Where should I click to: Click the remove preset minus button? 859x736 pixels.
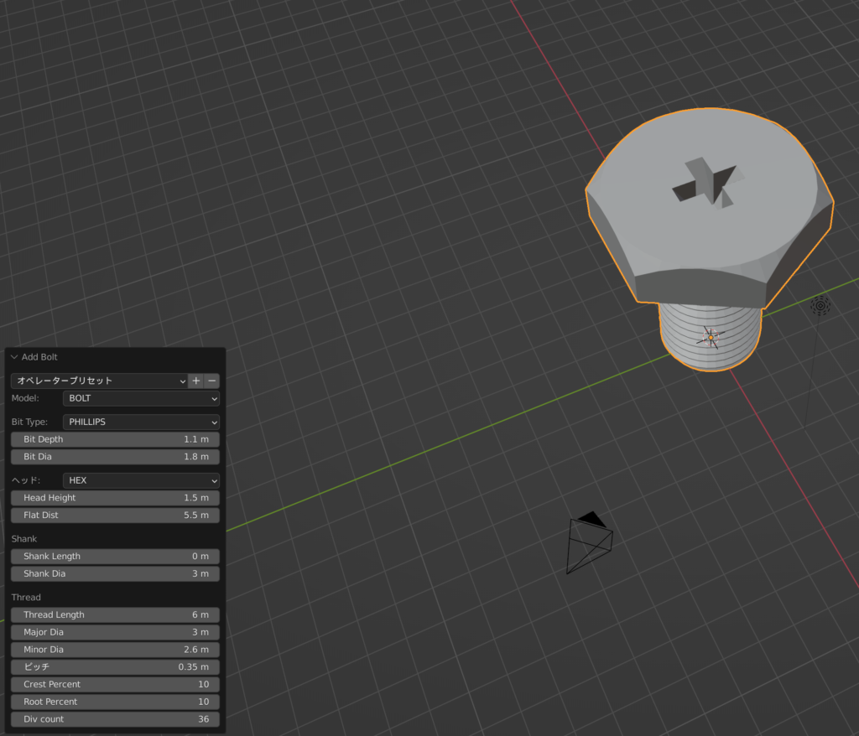coord(212,381)
